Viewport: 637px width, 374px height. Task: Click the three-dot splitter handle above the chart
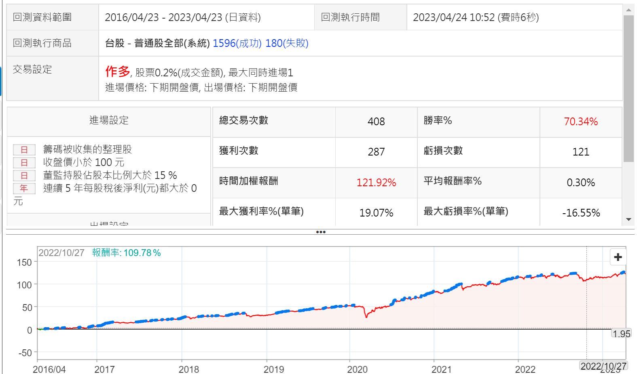point(321,232)
